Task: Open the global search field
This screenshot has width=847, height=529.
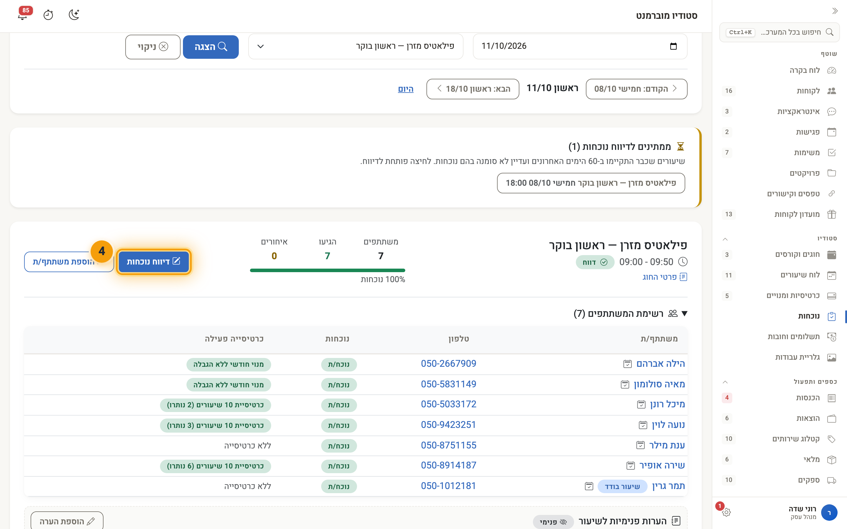Action: point(779,32)
